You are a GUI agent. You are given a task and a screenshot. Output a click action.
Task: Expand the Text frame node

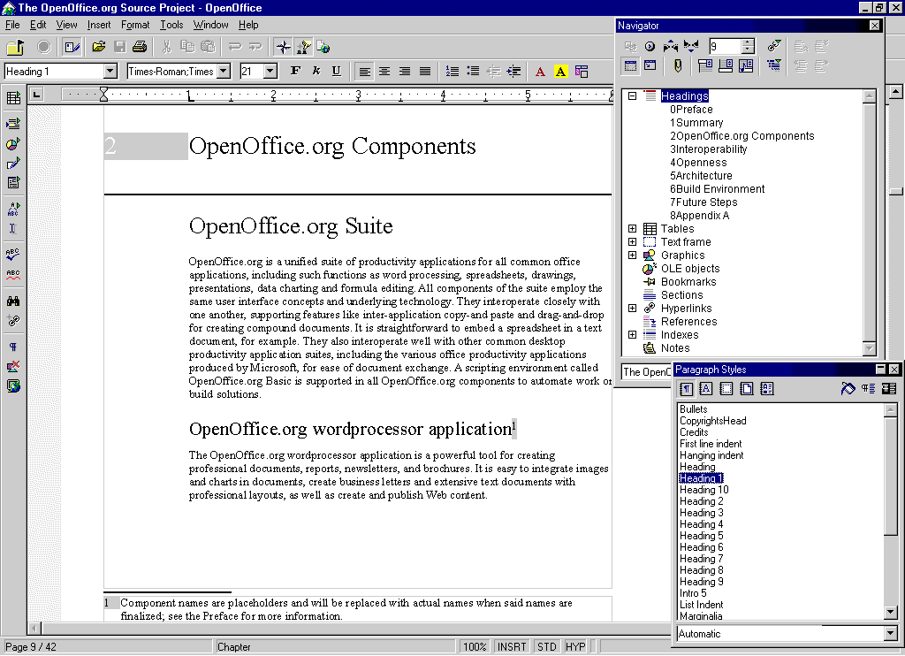tap(633, 242)
